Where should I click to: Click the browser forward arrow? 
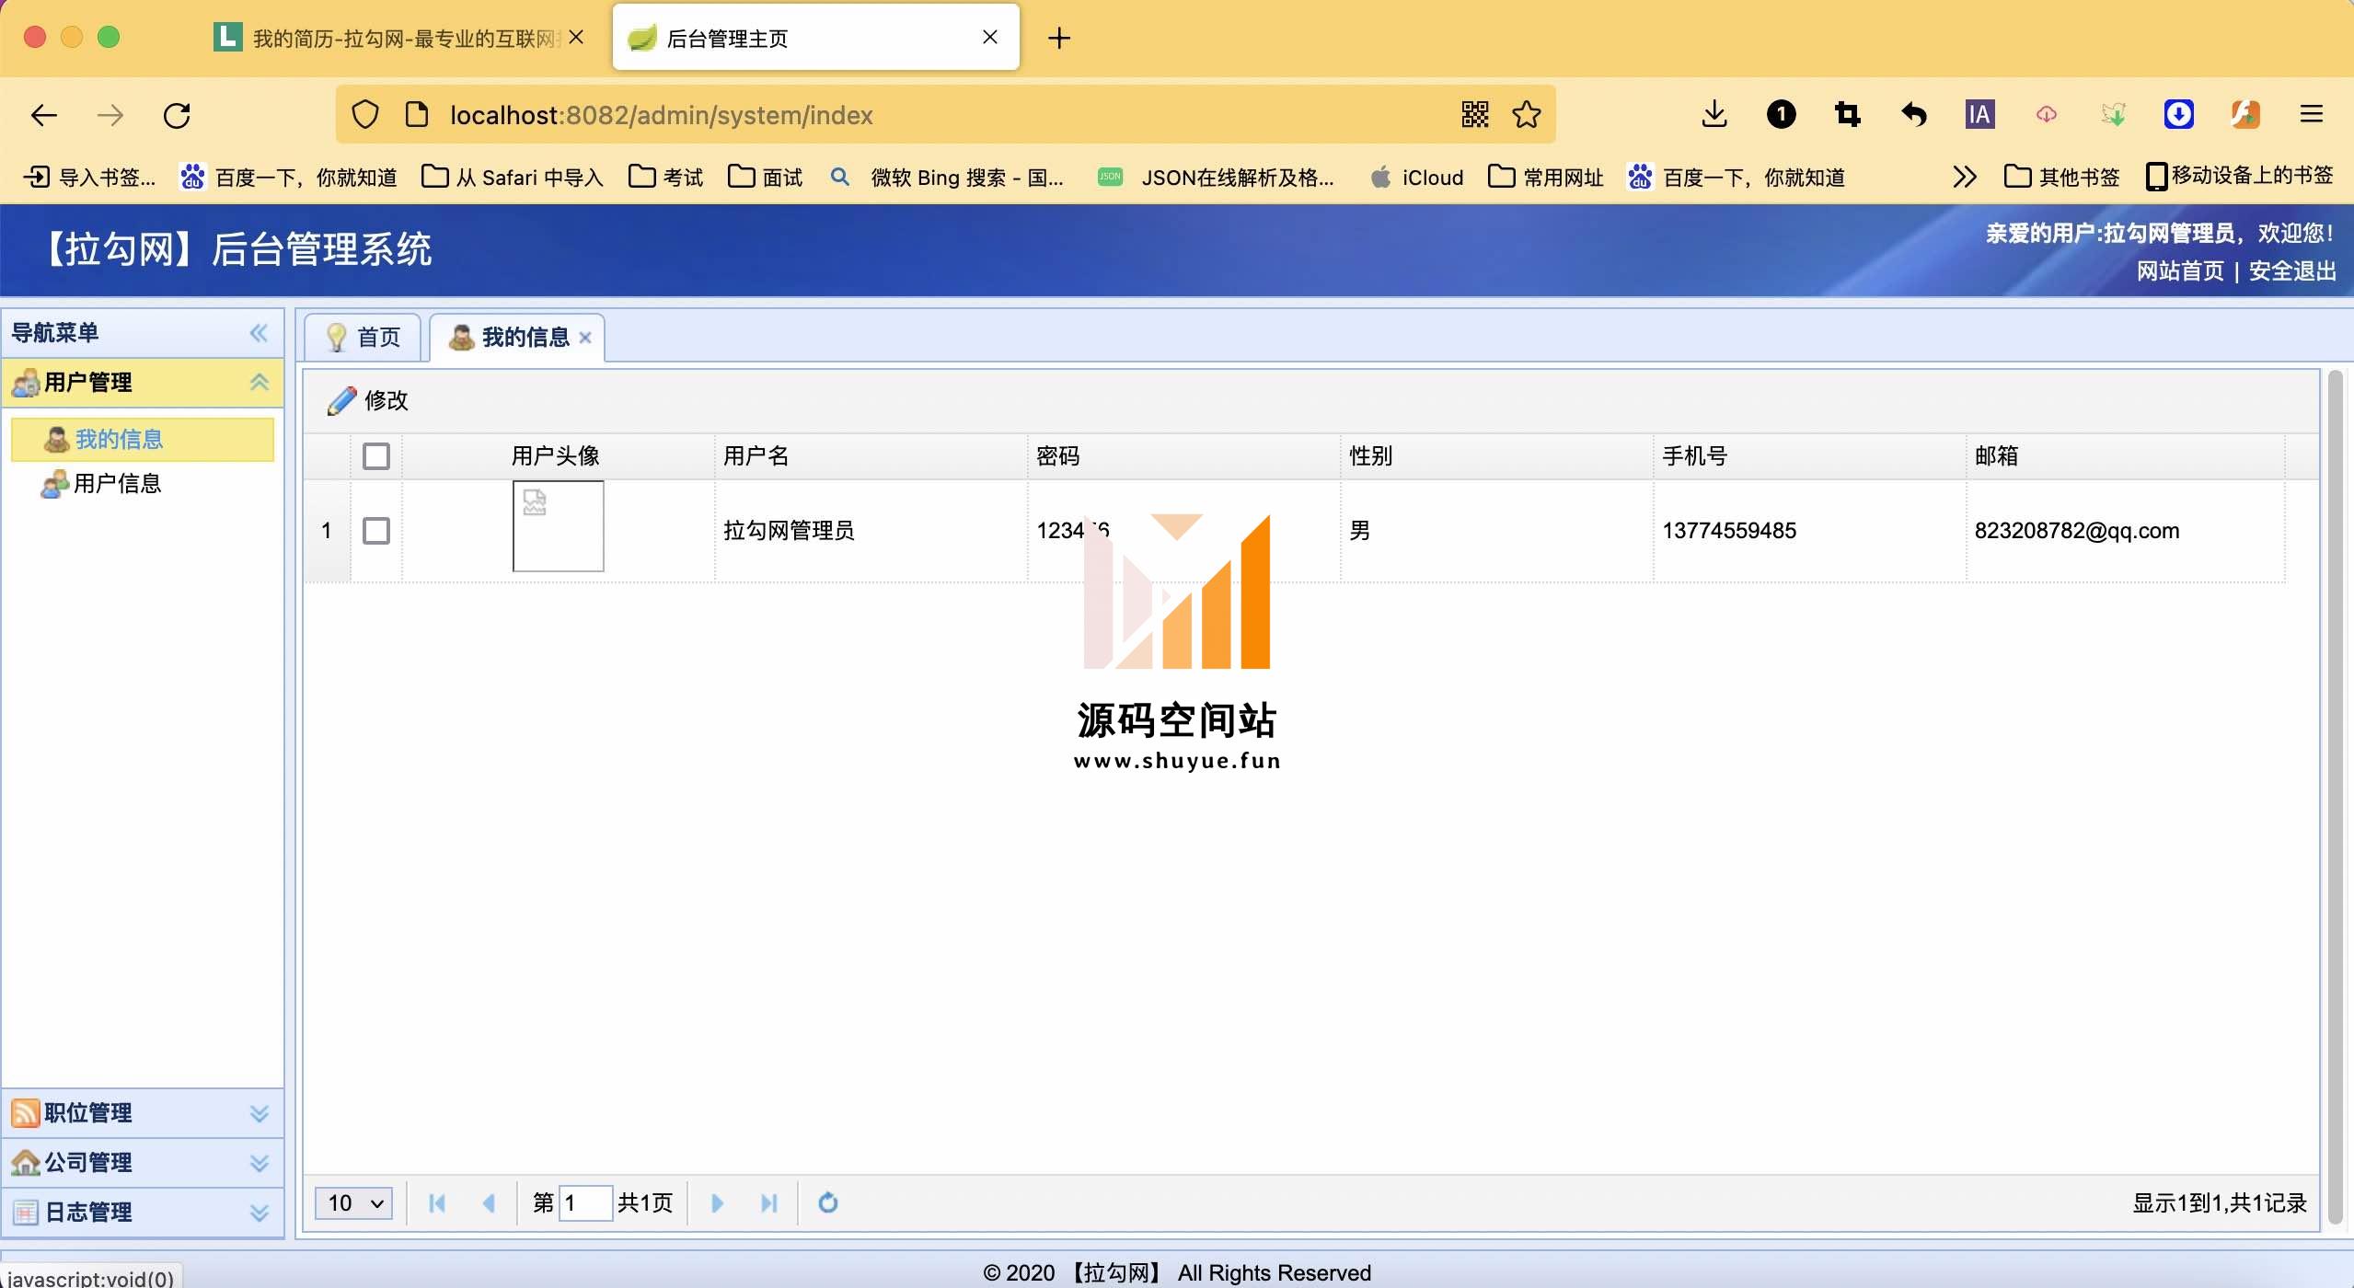(110, 115)
